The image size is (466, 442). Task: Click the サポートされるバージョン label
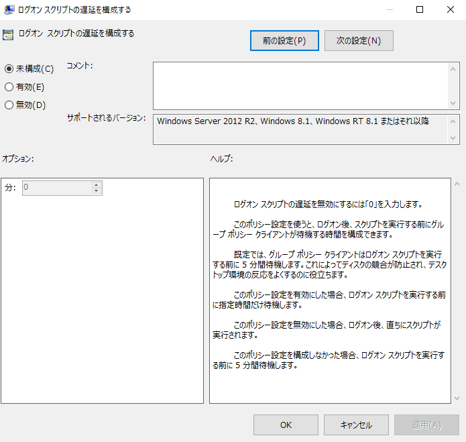pos(107,118)
